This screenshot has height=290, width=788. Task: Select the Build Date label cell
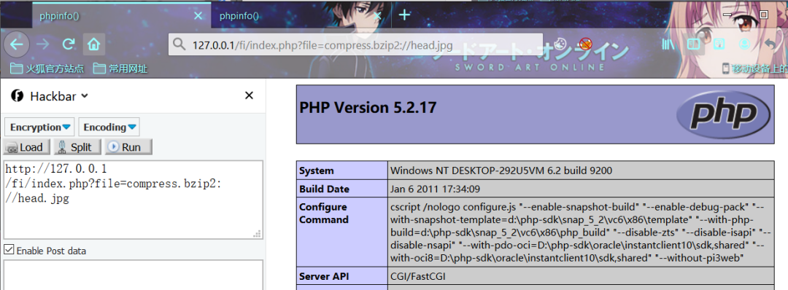coord(342,189)
